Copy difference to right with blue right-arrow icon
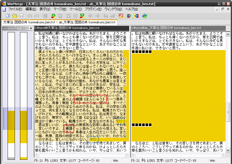232x164 pixels. (129, 16)
